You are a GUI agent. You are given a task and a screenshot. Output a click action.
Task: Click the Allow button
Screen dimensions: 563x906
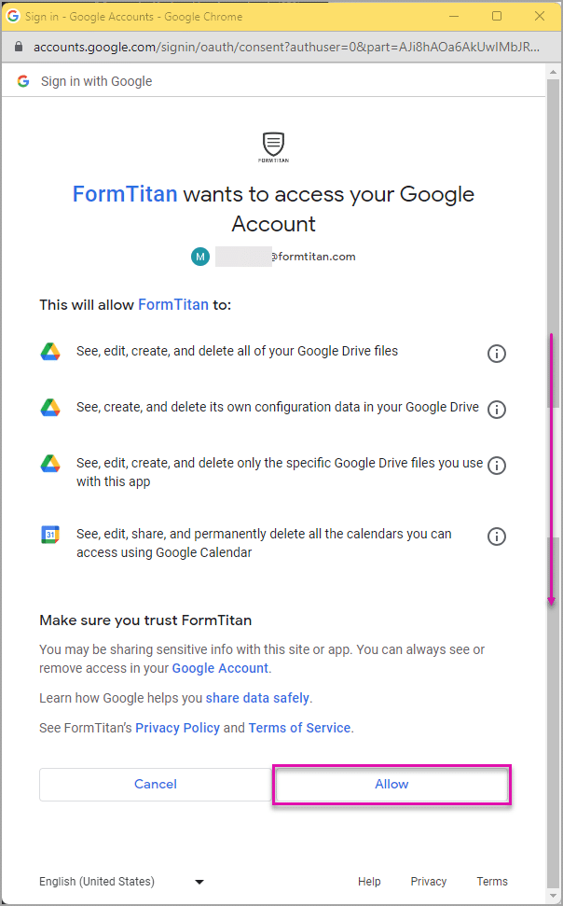(x=391, y=784)
